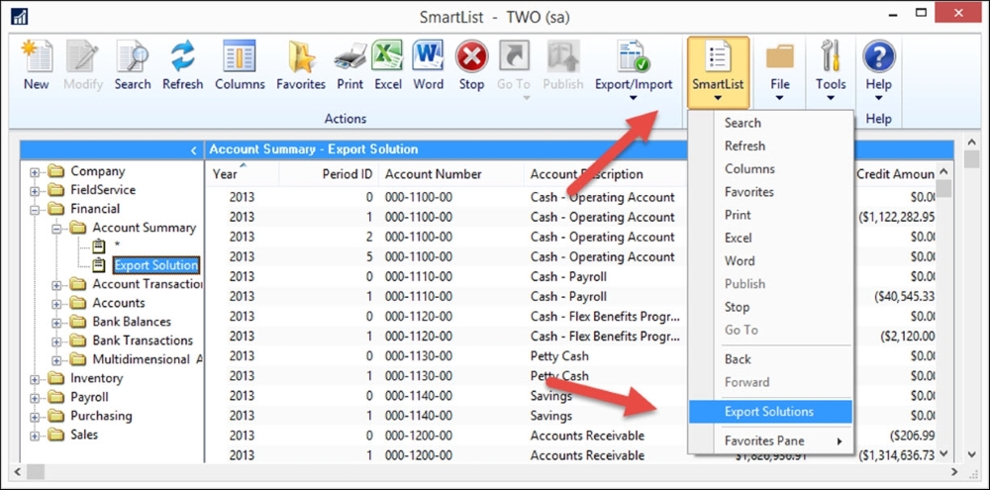Image resolution: width=990 pixels, height=490 pixels.
Task: Click the SmartList ribbon icon
Action: [x=718, y=56]
